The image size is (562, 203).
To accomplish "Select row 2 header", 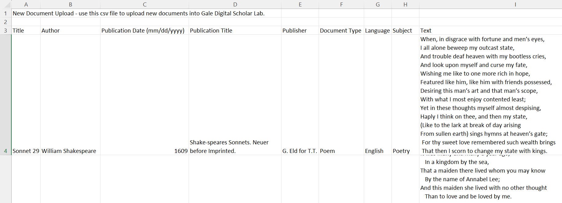I will tap(6, 22).
